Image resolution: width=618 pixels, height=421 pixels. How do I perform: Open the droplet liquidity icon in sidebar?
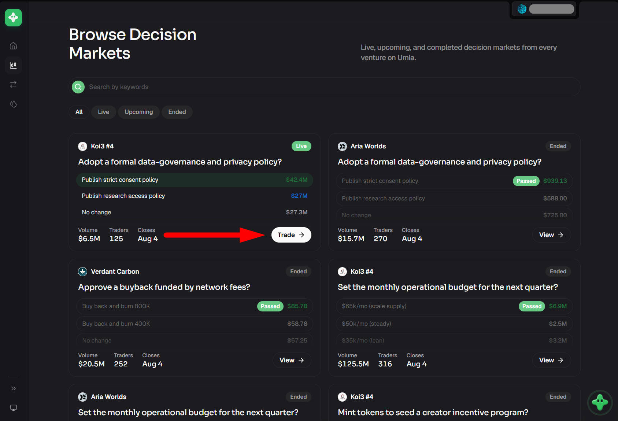click(13, 104)
